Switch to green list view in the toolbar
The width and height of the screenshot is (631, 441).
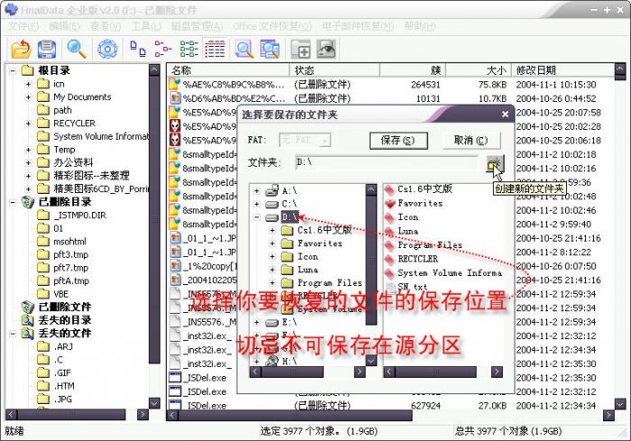pyautogui.click(x=189, y=49)
